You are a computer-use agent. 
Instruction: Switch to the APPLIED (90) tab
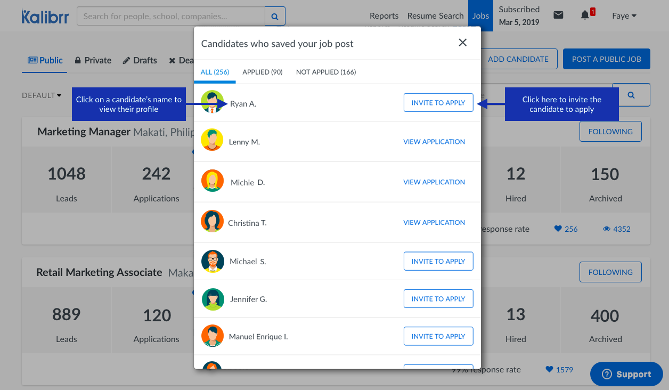(262, 72)
